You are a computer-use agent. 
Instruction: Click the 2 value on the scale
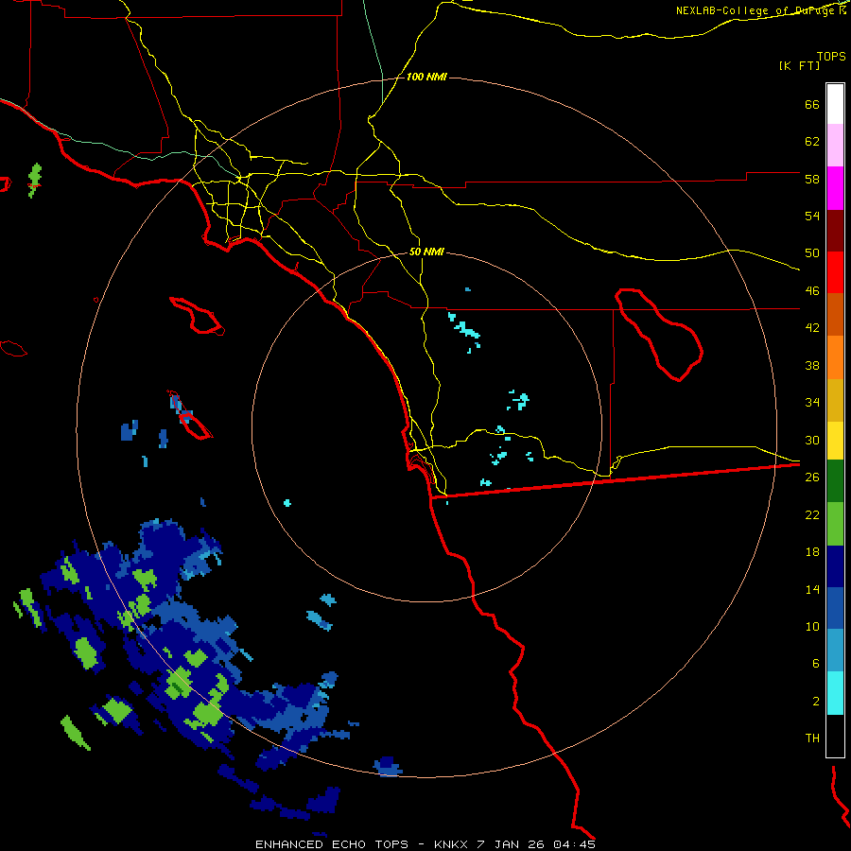pos(816,702)
